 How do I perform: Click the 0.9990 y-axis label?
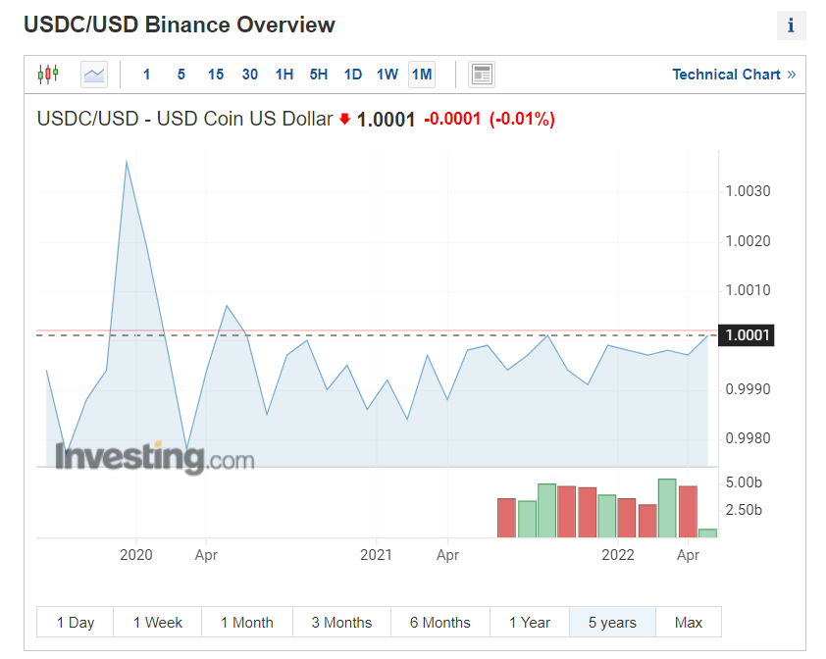(x=748, y=389)
